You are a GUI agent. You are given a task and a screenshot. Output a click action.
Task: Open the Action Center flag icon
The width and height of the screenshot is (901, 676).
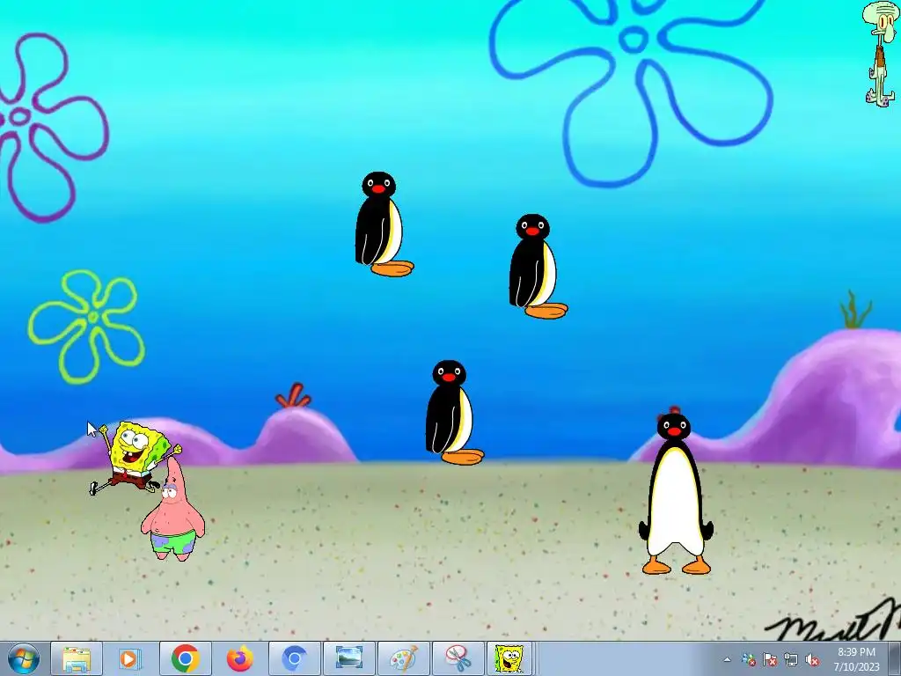(770, 660)
